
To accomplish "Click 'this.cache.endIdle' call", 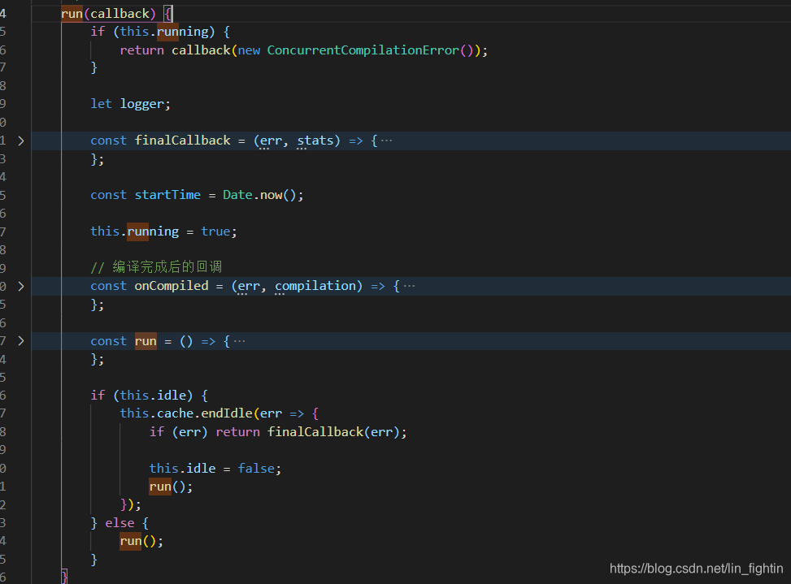I will [186, 413].
